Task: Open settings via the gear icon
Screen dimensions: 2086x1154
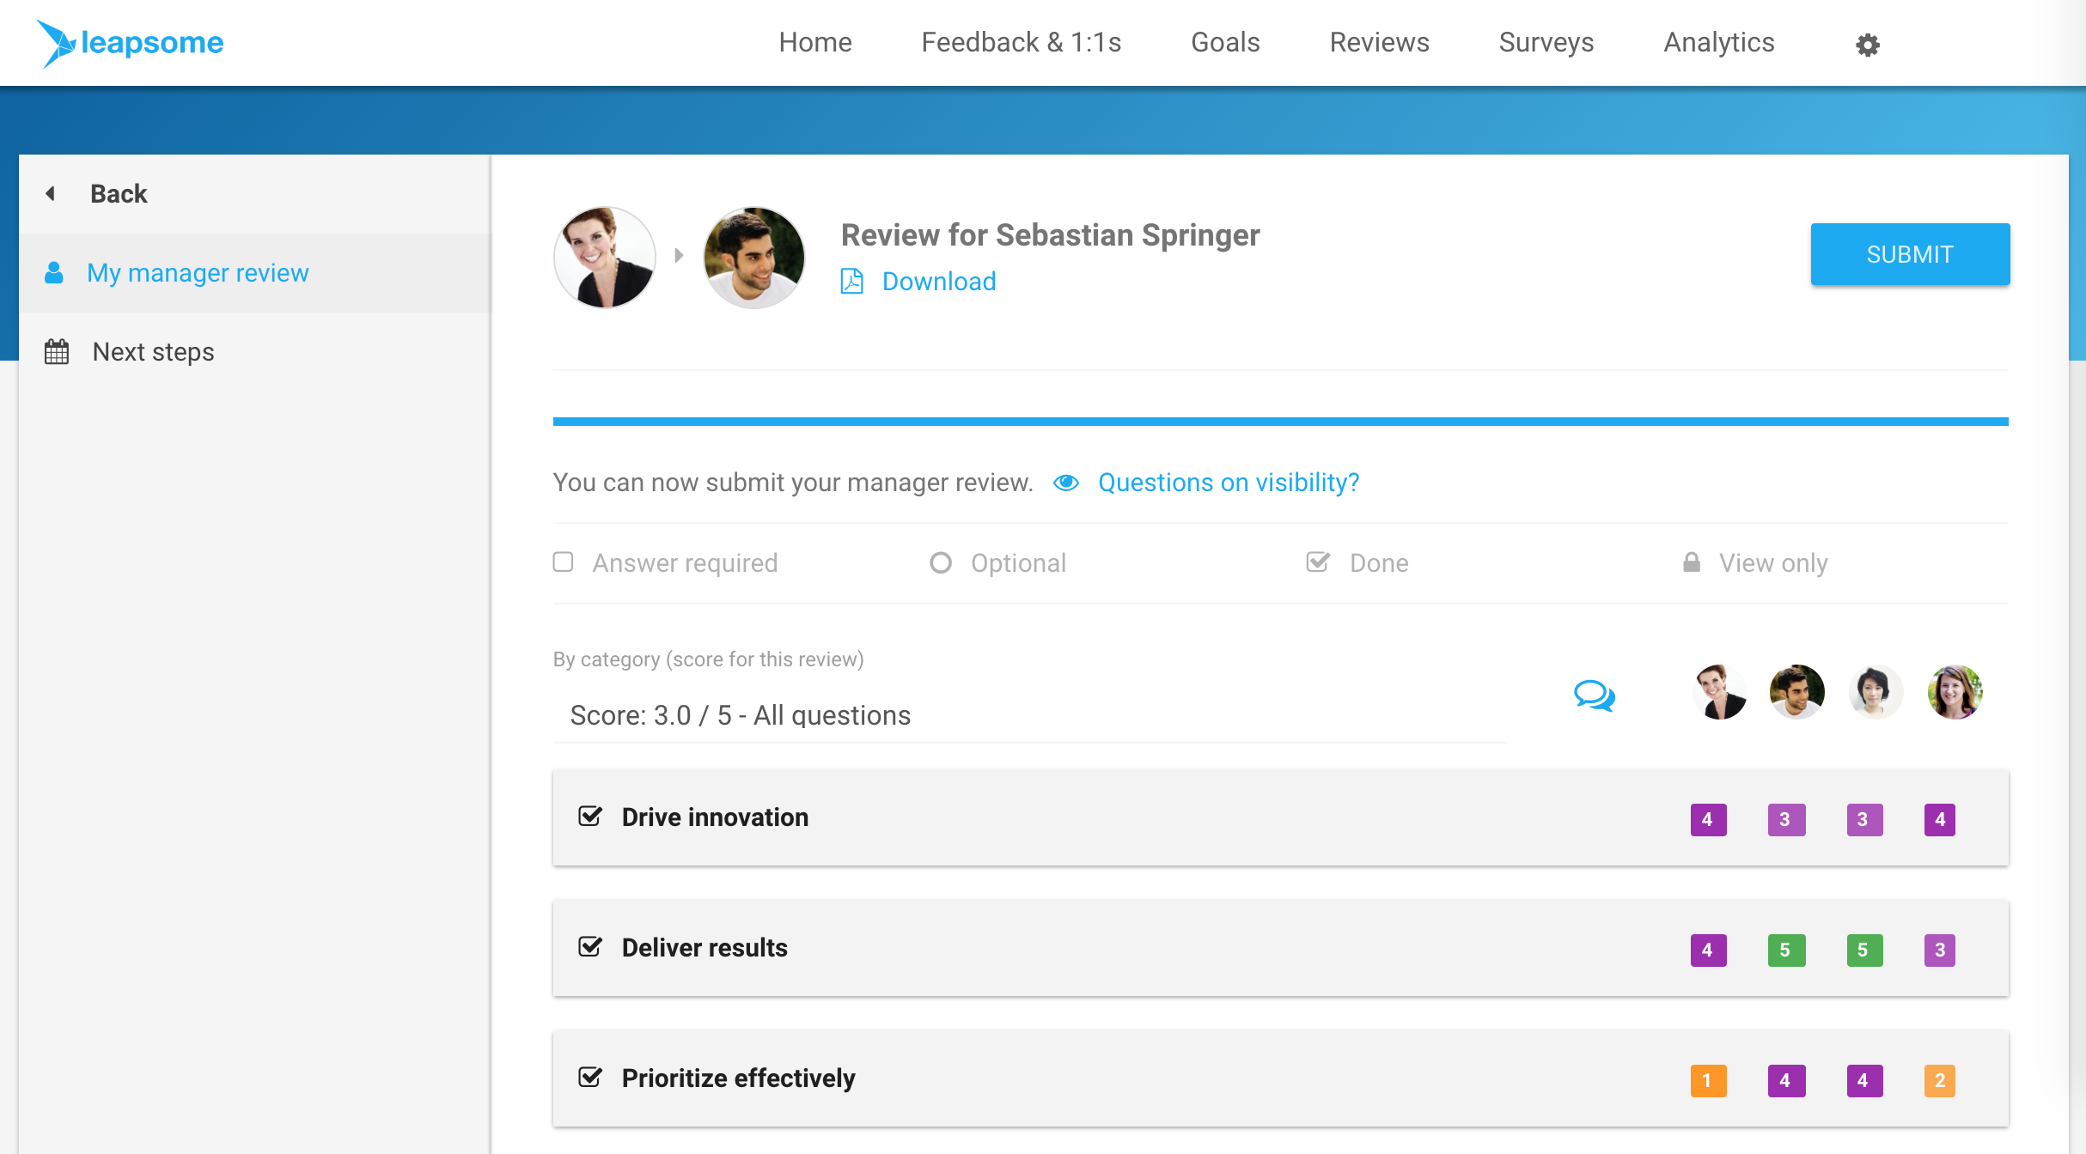Action: click(1867, 44)
